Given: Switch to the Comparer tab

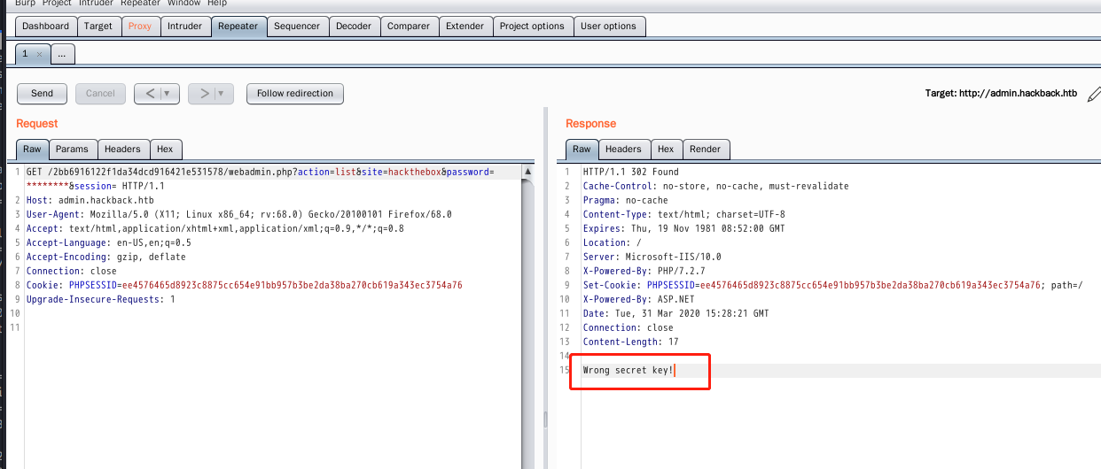Looking at the screenshot, I should (409, 26).
